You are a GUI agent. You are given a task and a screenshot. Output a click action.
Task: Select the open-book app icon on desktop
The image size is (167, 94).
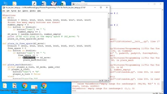coord(53,3)
